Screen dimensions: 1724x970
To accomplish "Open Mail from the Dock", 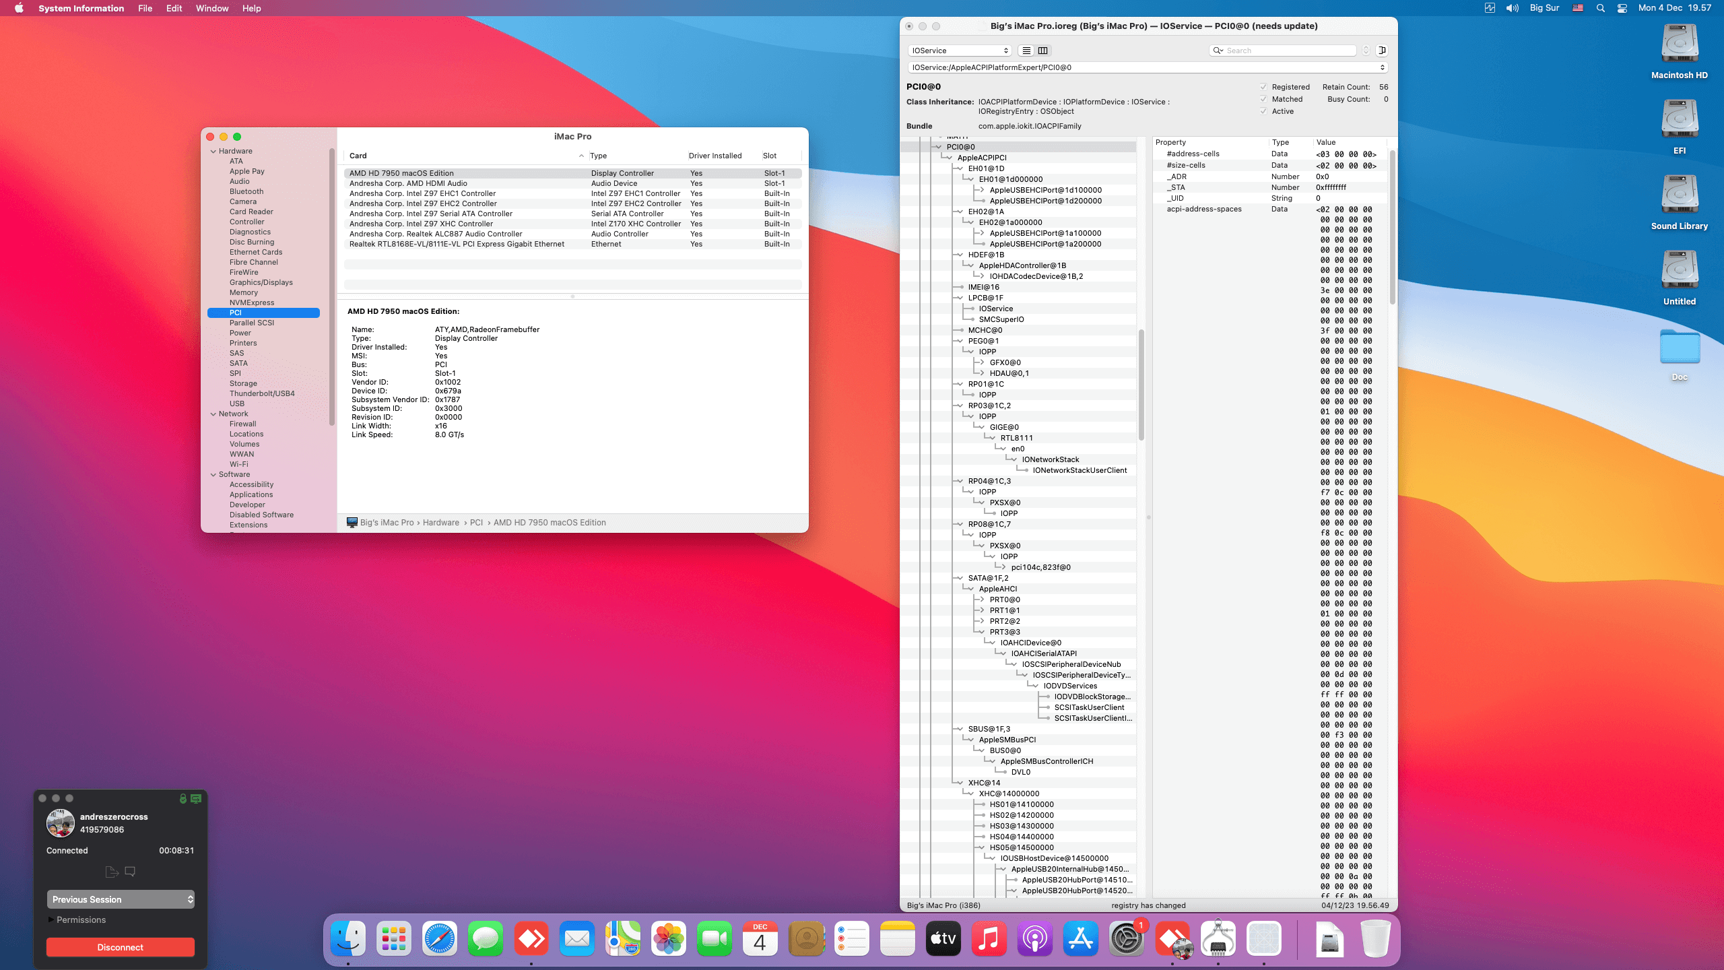I will [577, 938].
